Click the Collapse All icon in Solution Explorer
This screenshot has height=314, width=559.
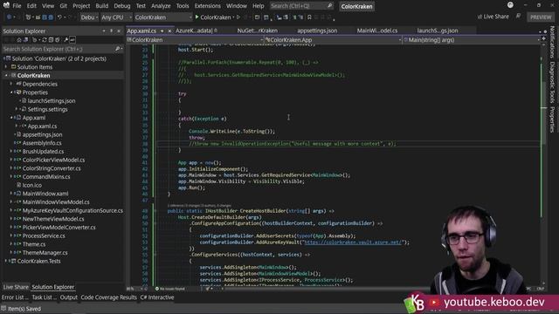[51, 40]
